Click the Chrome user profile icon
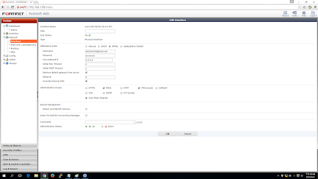Viewport: 318px width, 179px height. tap(292, 1)
